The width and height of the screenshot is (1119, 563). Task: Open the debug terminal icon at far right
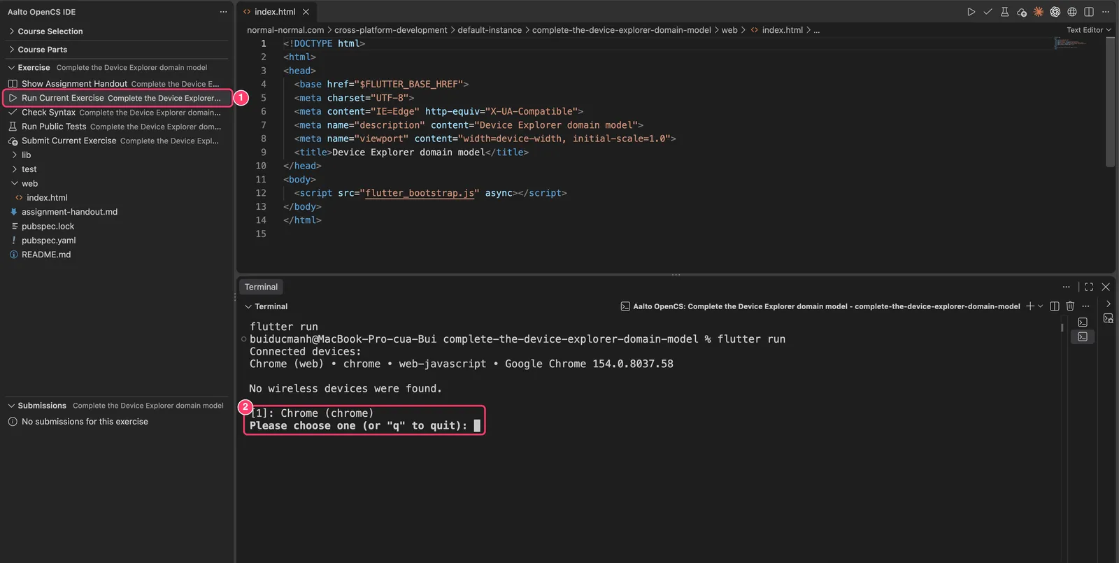(x=1108, y=318)
